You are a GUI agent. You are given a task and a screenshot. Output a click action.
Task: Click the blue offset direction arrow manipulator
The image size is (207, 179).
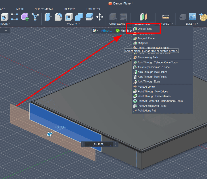[x=50, y=134]
